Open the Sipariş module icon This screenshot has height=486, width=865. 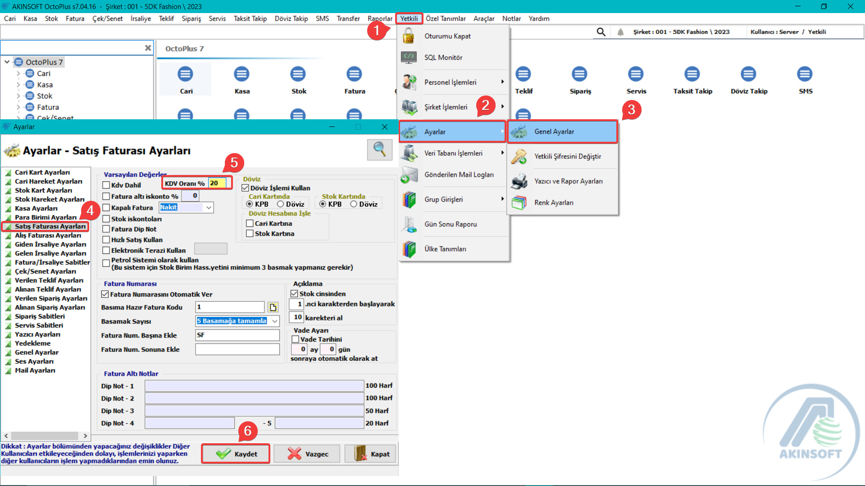tap(579, 74)
